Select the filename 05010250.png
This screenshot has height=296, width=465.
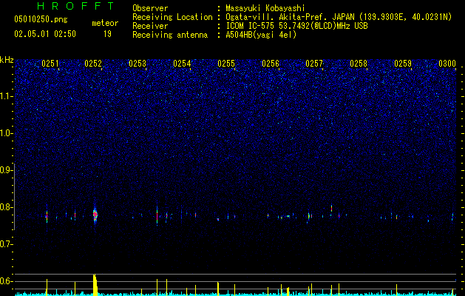[41, 19]
